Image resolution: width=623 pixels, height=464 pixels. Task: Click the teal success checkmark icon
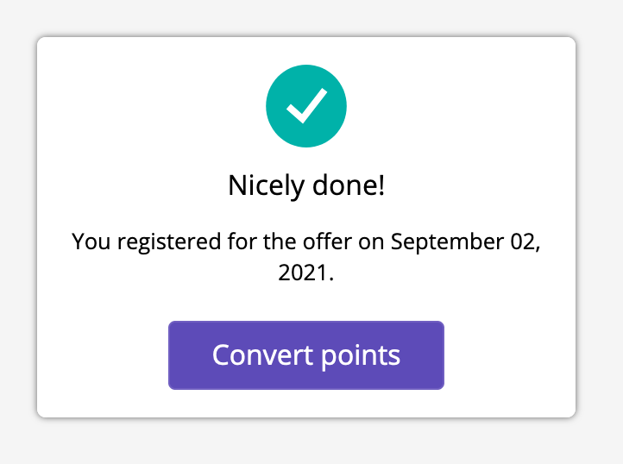[x=306, y=106]
